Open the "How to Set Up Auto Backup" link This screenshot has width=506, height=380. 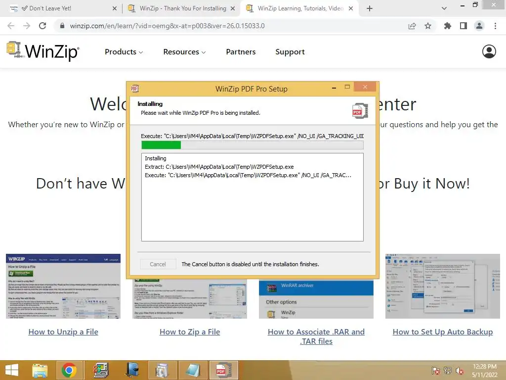443,332
